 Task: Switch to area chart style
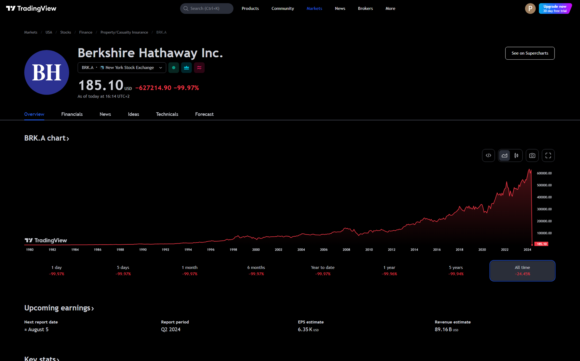[505, 155]
